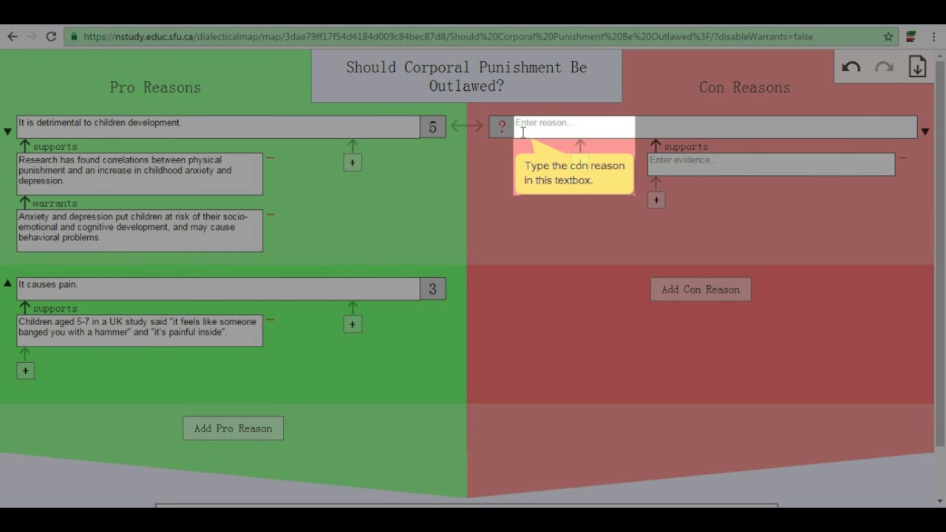Click the site lock icon in address bar
Image resolution: width=946 pixels, height=532 pixels.
[x=73, y=36]
